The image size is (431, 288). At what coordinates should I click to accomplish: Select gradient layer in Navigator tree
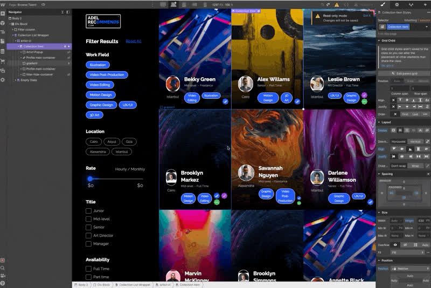tap(31, 63)
